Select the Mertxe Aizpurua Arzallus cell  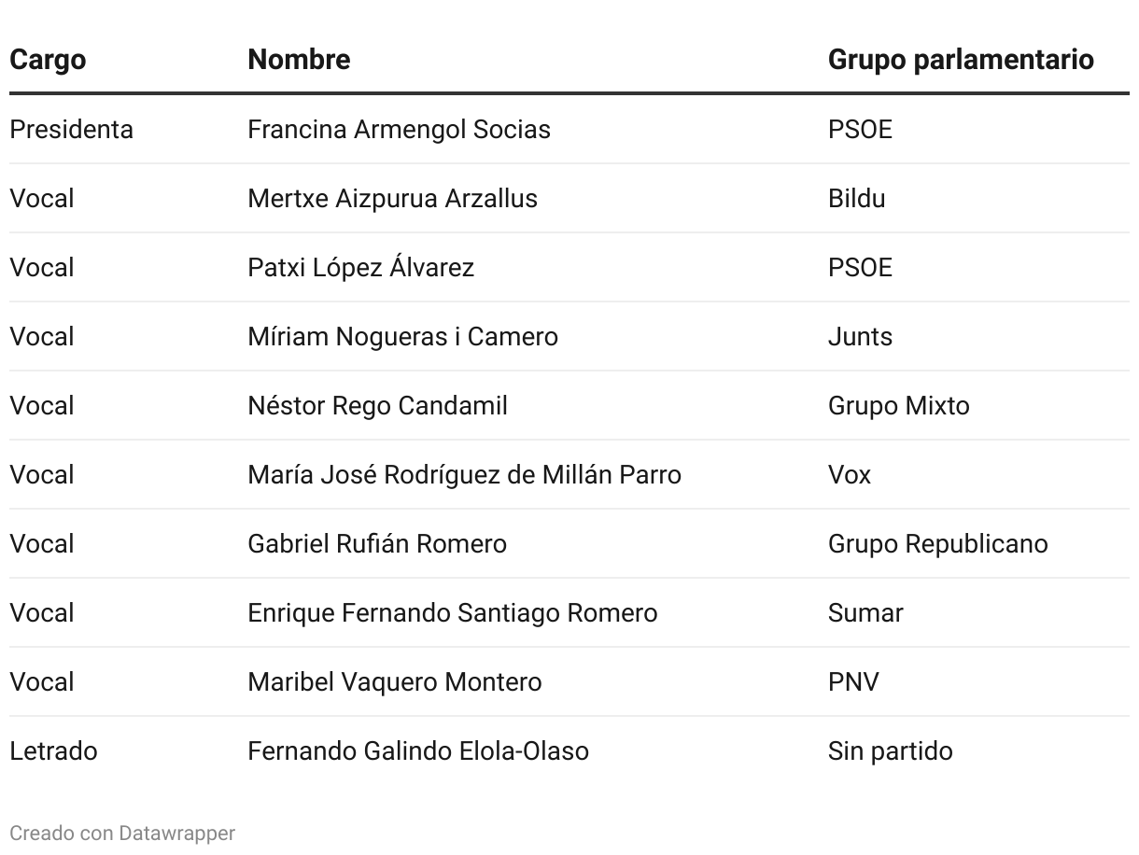[392, 198]
